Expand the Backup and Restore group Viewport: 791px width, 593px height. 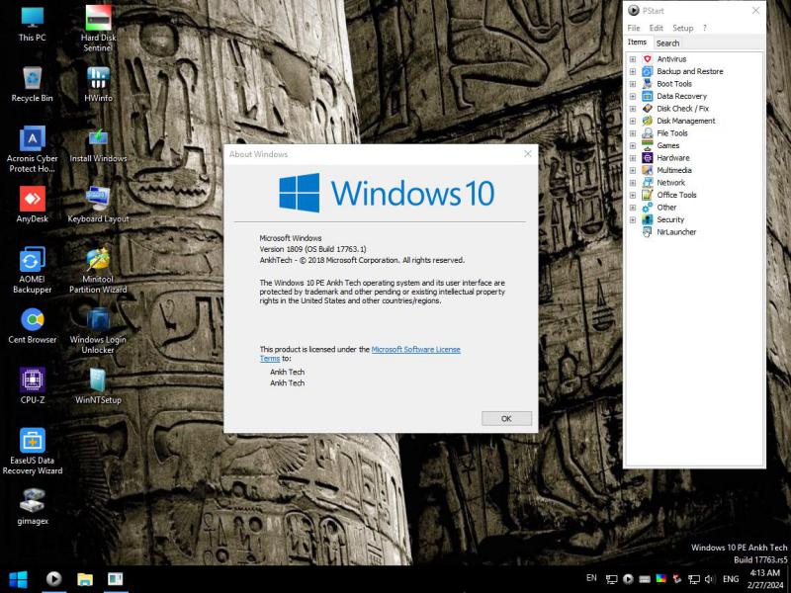coord(633,71)
